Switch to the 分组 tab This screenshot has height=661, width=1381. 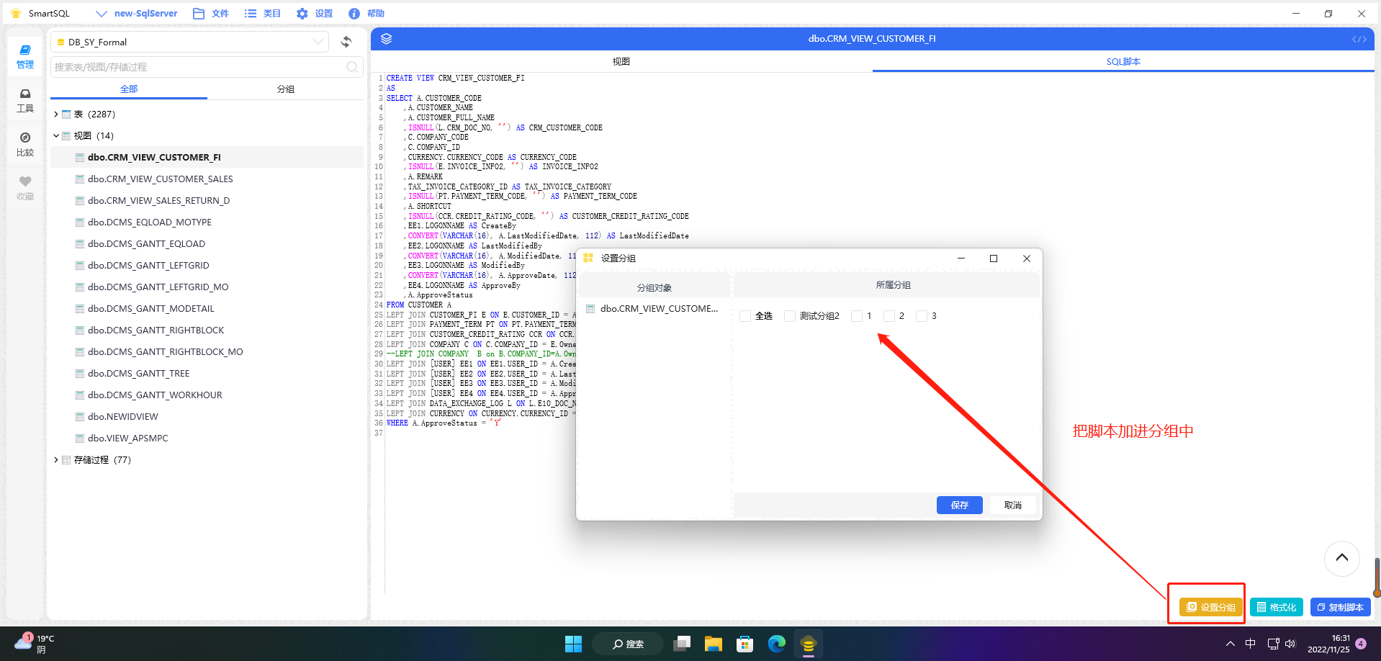click(x=286, y=89)
